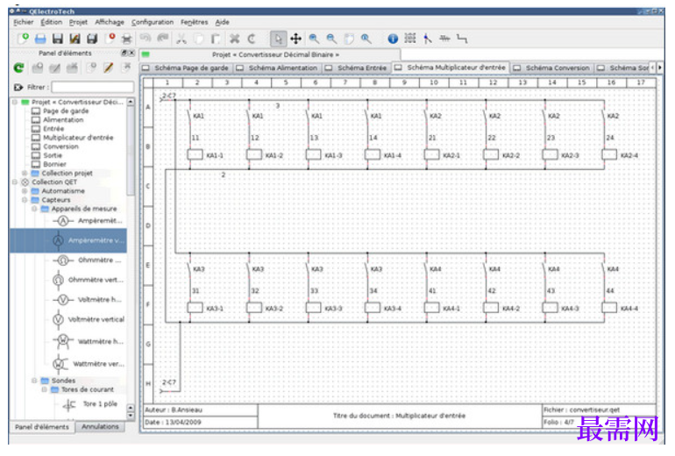Zoom out of the diagram

tap(331, 39)
